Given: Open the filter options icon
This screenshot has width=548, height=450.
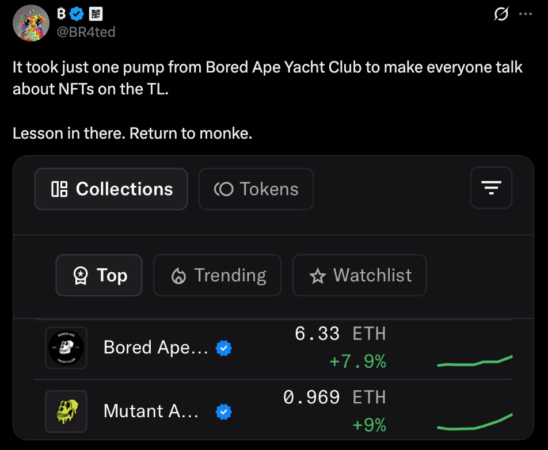Looking at the screenshot, I should (x=491, y=189).
